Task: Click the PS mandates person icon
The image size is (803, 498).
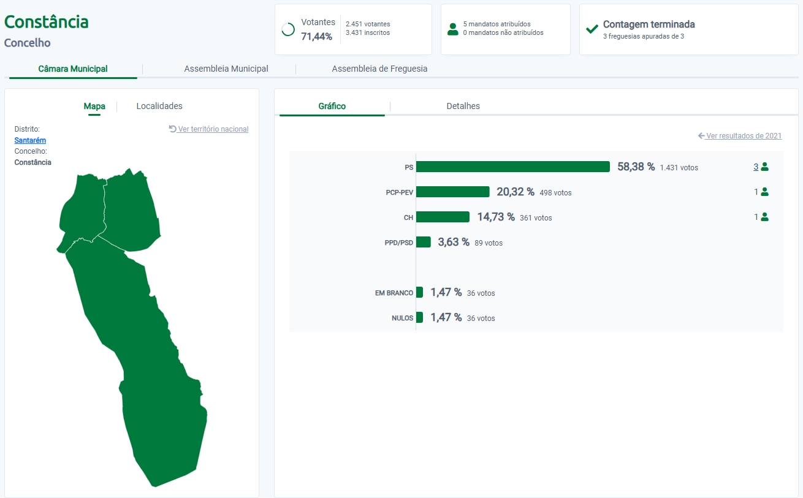Action: [x=764, y=167]
